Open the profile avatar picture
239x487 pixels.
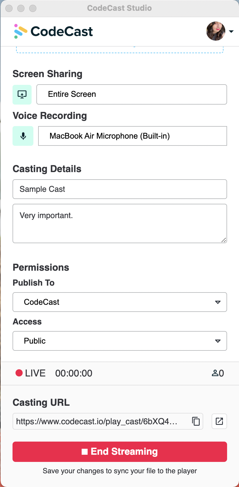coord(216,31)
